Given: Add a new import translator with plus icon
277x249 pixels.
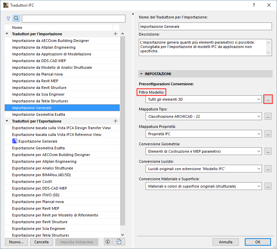Looking at the screenshot, I should coord(115,34).
